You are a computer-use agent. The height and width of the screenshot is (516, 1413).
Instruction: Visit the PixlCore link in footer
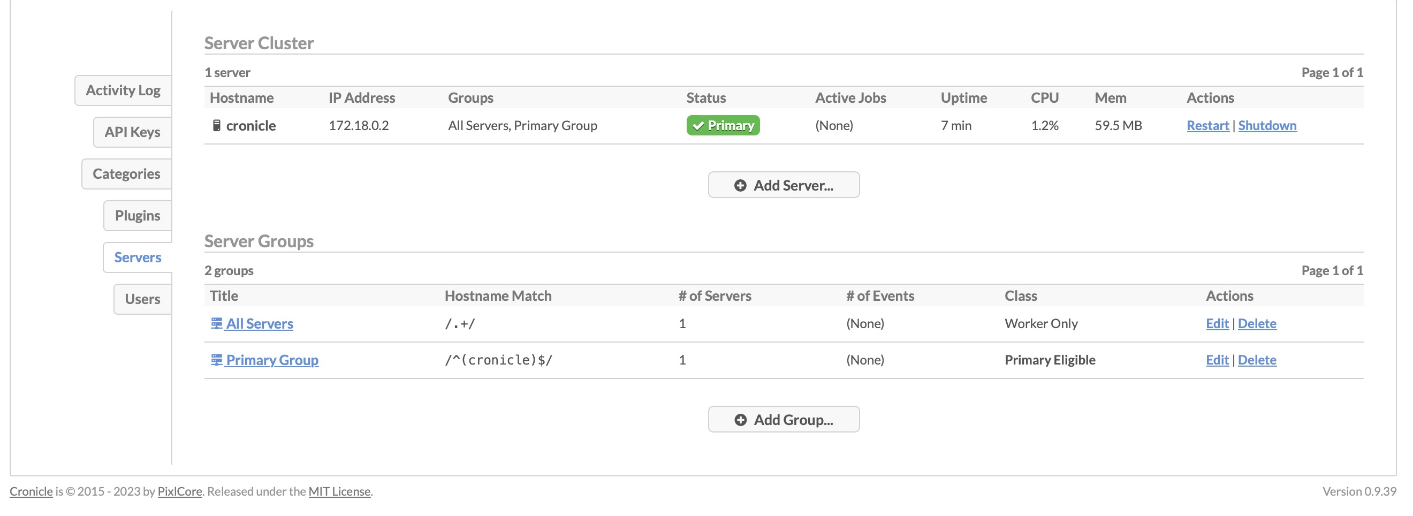click(x=179, y=491)
